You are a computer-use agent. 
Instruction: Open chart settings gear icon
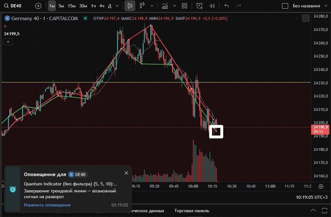coord(321,186)
